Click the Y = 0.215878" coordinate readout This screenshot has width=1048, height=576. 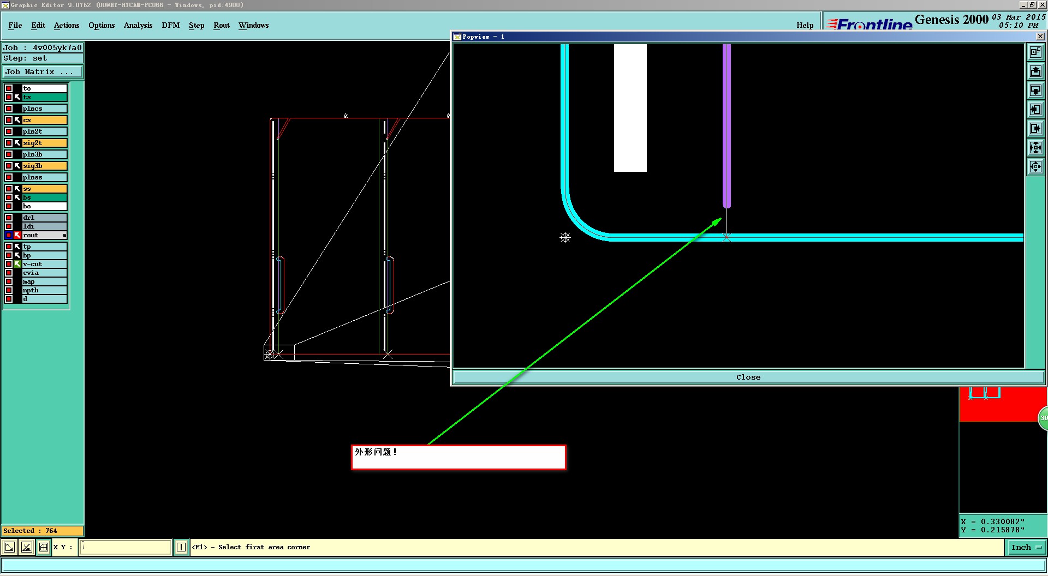993,530
